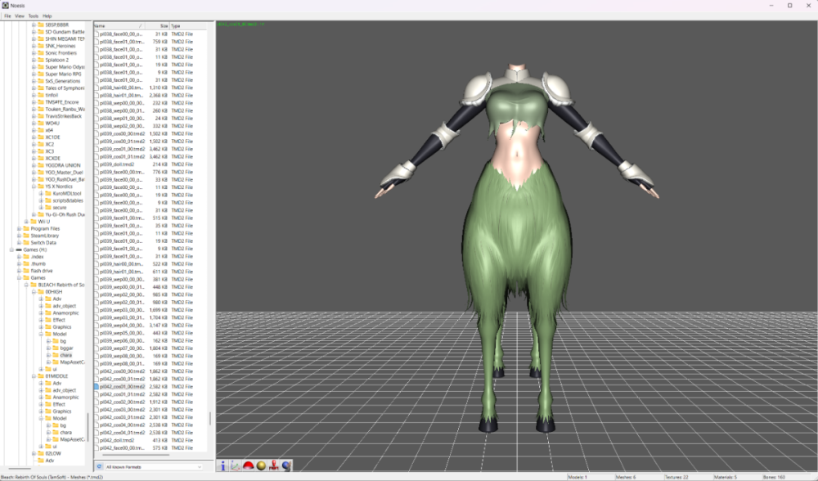Open the File menu
This screenshot has height=481, width=818.
(7, 15)
